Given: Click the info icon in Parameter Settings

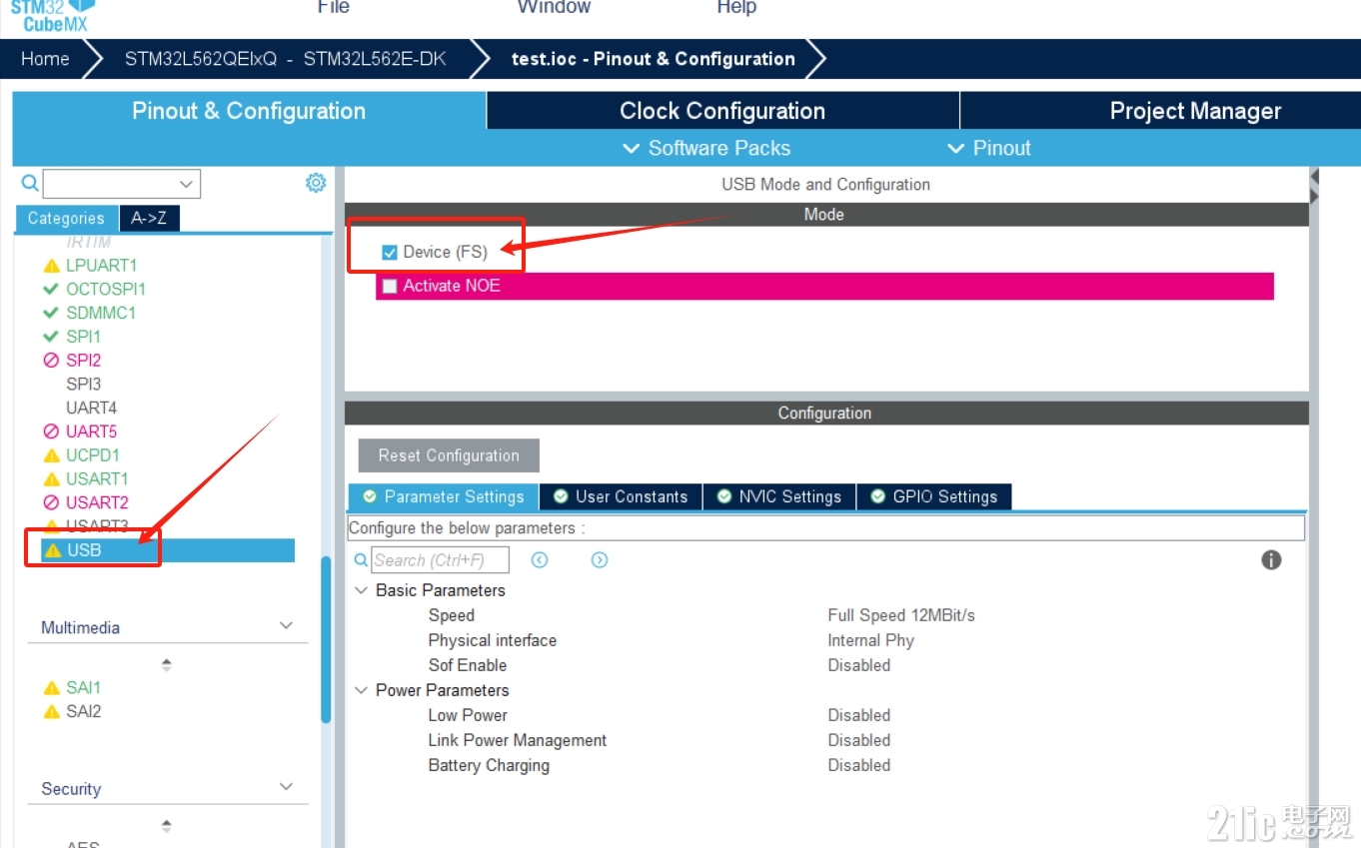Looking at the screenshot, I should click(1271, 559).
